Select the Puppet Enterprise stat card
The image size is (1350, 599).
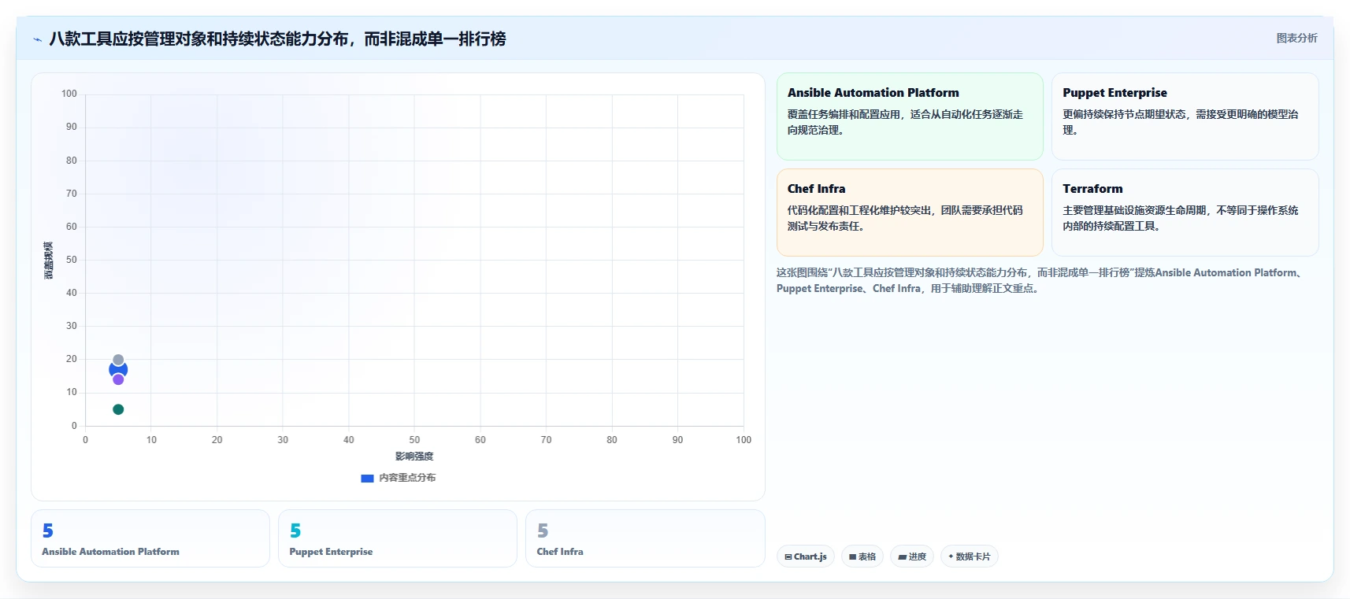pyautogui.click(x=398, y=538)
